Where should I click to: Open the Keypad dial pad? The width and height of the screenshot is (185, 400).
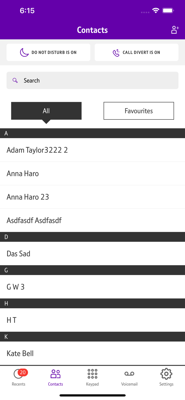coord(92,377)
